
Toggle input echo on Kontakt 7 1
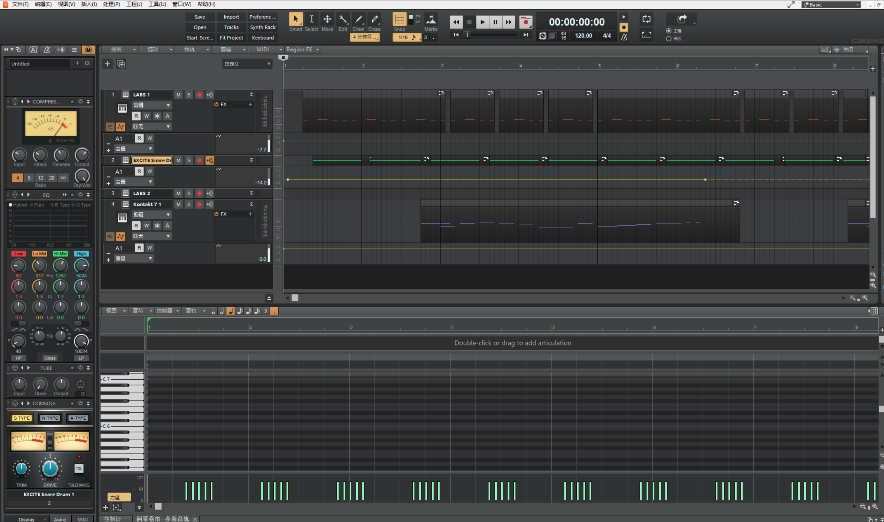point(209,204)
